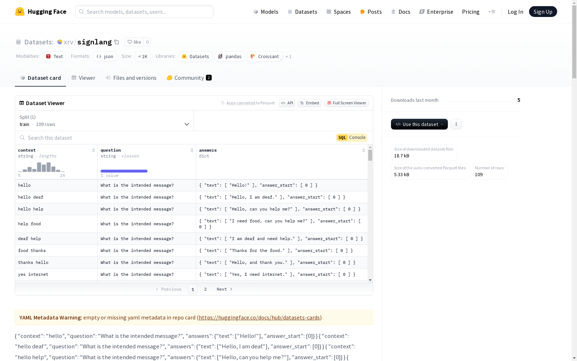Select the 'deaf help' context cell
This screenshot has height=361, width=577.
tap(56, 239)
